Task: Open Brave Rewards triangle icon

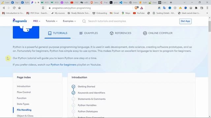Action: [141, 8]
